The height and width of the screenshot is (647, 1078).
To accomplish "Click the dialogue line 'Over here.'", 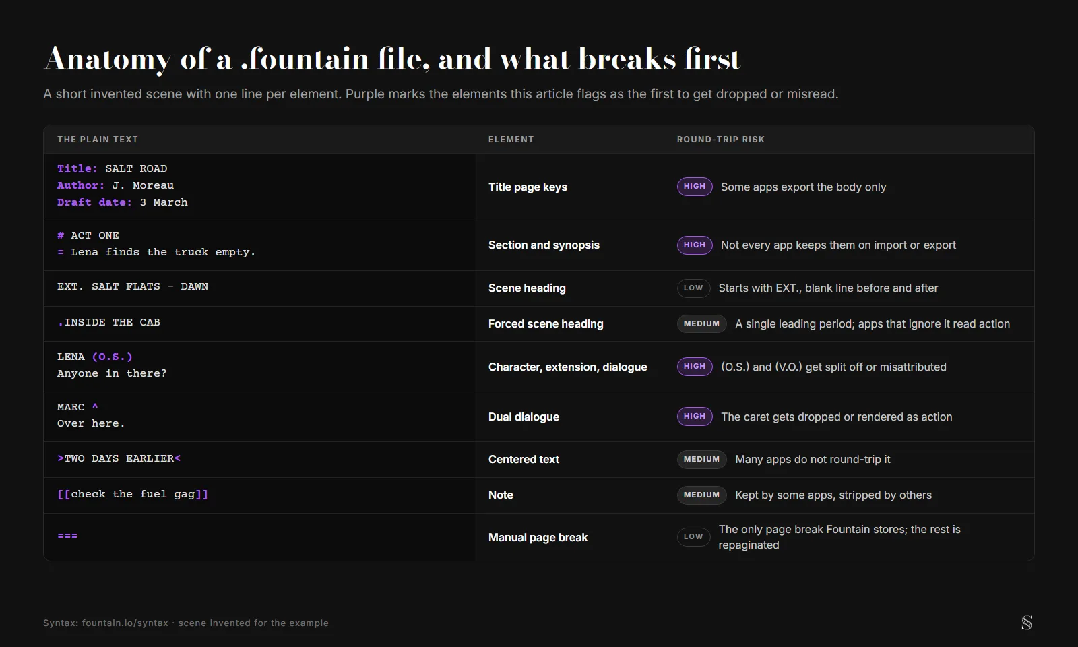I will 91,423.
